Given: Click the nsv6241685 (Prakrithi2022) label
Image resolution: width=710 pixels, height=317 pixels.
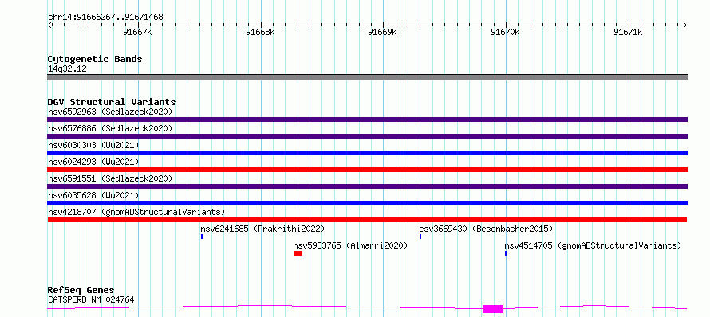Looking at the screenshot, I should tap(262, 229).
